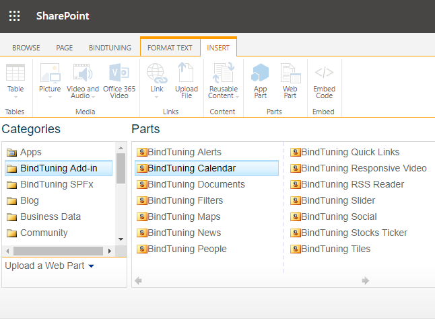
Task: Pick BindTuning Documents part
Action: pos(191,184)
